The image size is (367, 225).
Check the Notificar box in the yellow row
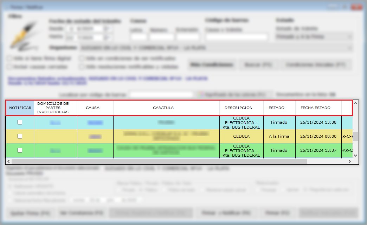click(x=20, y=136)
